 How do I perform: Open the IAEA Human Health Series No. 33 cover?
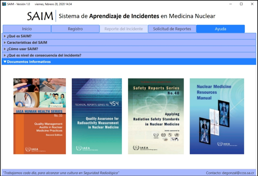click(x=40, y=116)
